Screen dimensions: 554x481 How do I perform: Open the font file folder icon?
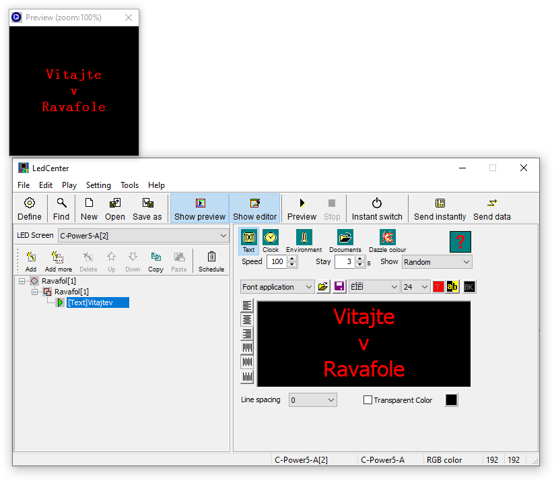tap(323, 287)
